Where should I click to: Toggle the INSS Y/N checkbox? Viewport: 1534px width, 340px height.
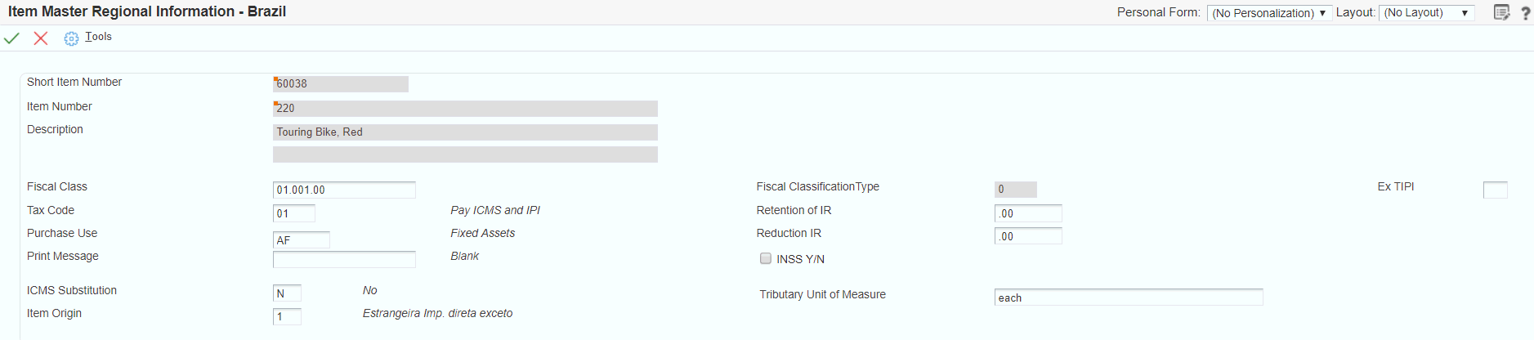[766, 258]
